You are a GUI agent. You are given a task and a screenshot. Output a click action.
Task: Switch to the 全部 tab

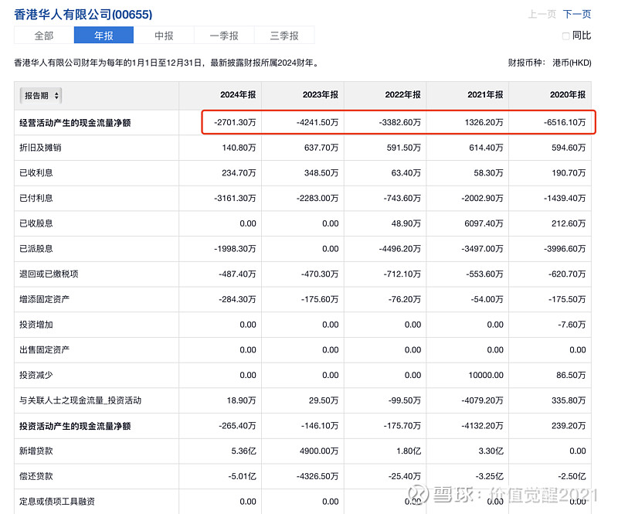[44, 36]
